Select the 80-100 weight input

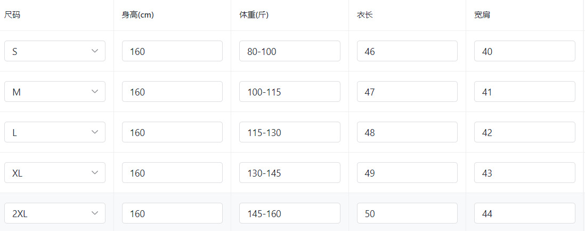(289, 51)
